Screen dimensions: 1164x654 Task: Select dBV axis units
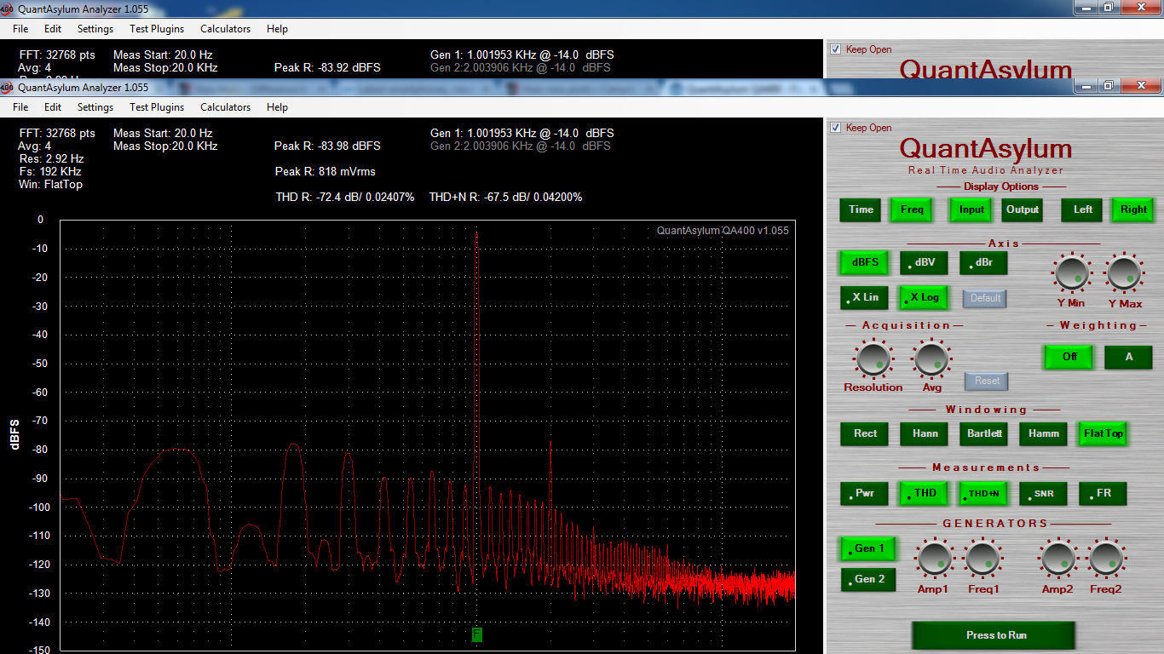(x=924, y=262)
